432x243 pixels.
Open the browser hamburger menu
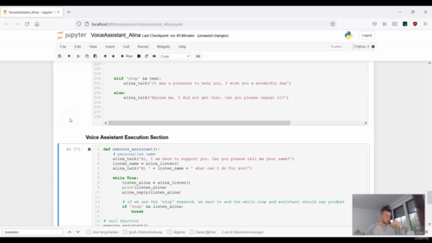click(425, 24)
